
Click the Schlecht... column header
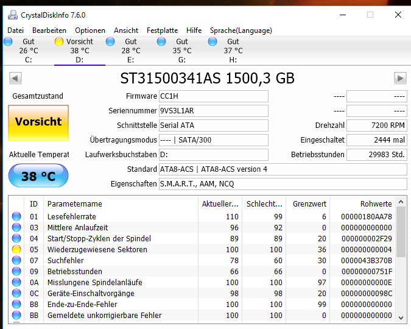point(264,204)
